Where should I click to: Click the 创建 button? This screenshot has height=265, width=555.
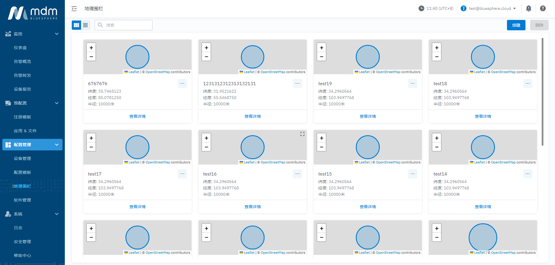(516, 25)
